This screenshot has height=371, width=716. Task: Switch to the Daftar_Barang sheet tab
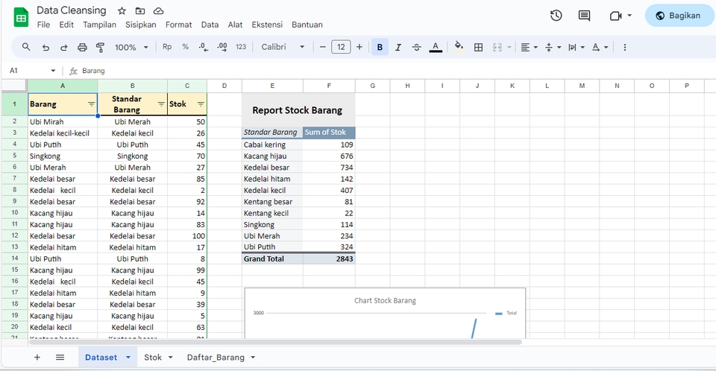tap(221, 358)
